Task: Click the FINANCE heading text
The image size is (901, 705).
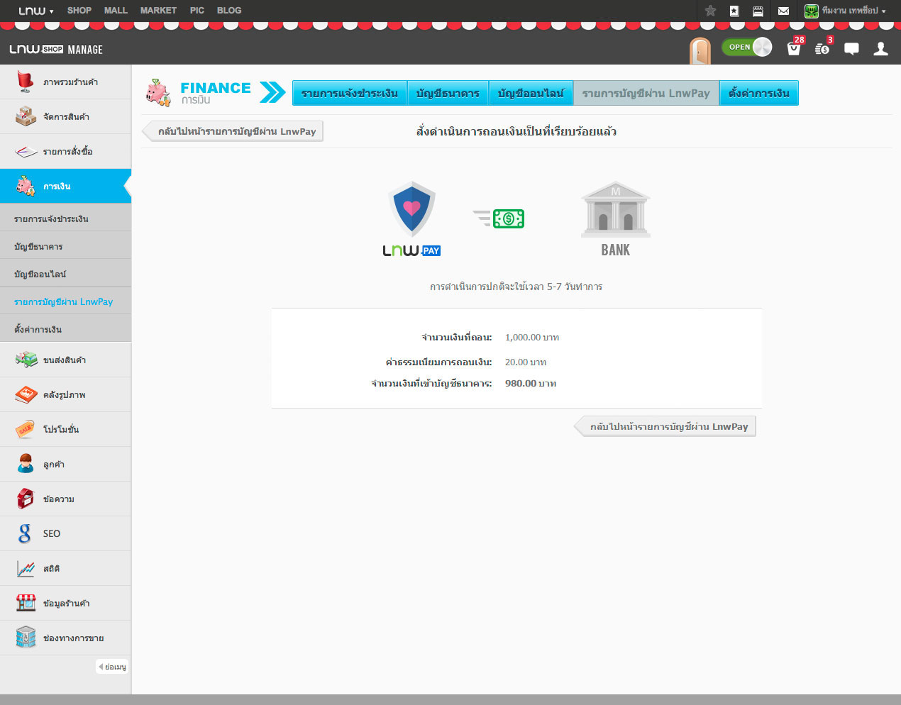Action: pyautogui.click(x=216, y=88)
